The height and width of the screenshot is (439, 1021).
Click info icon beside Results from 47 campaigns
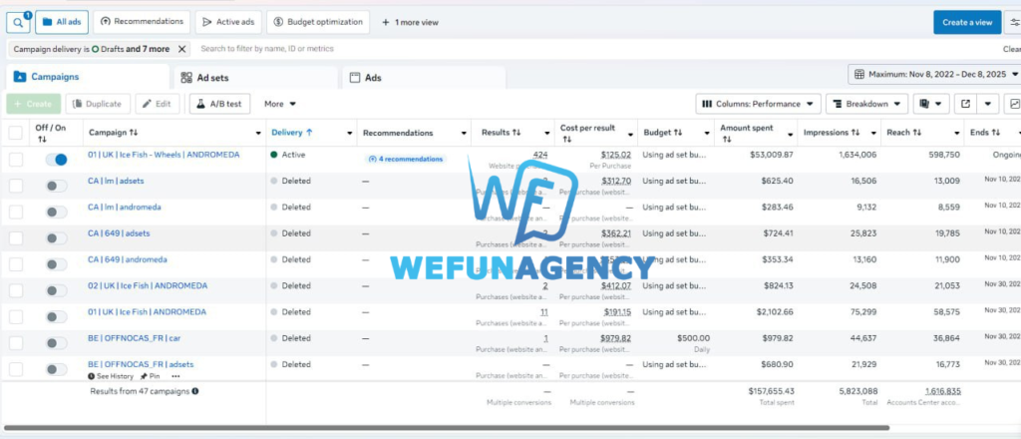coord(194,391)
